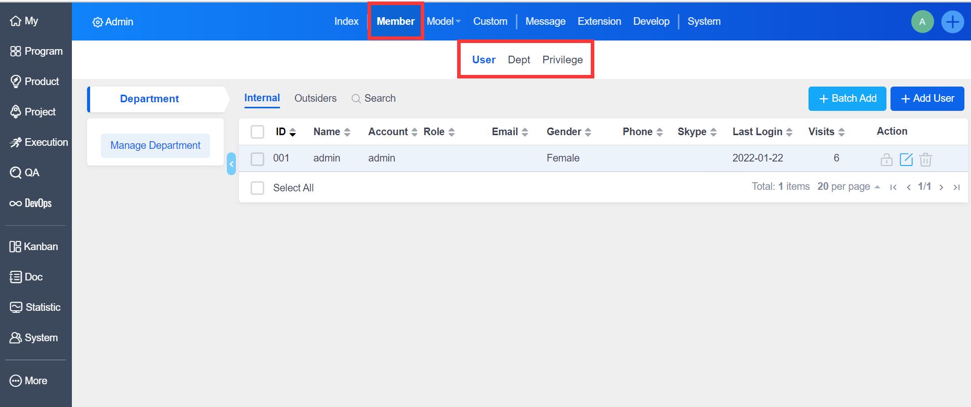The height and width of the screenshot is (407, 971).
Task: Tick the Select All checkbox
Action: 258,188
